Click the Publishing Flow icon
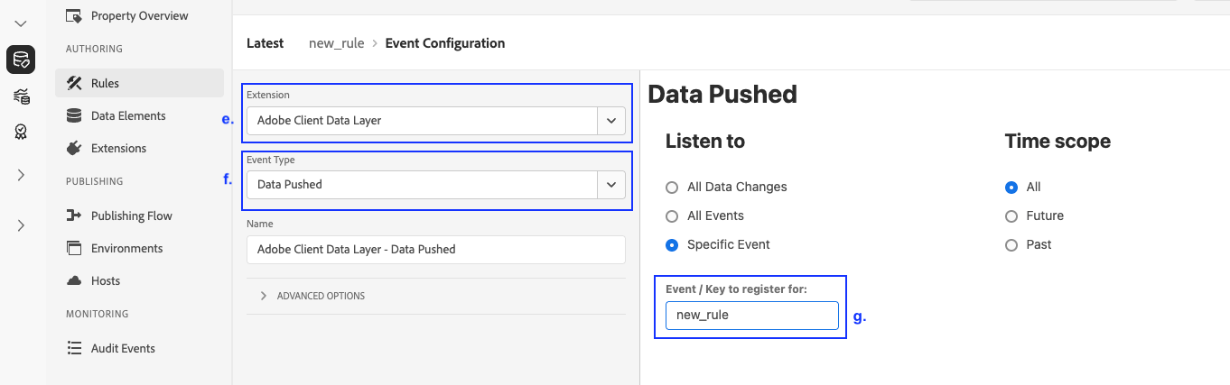Viewport: 1230px width, 385px height. pos(74,215)
